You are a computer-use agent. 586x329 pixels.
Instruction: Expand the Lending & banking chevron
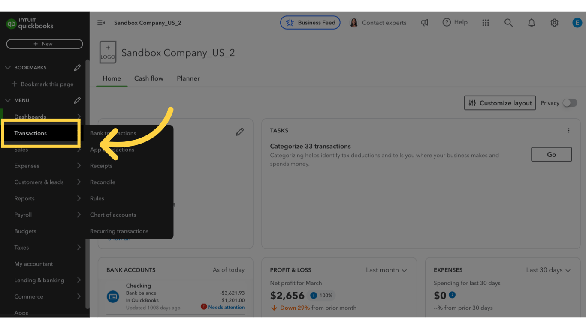(x=79, y=280)
